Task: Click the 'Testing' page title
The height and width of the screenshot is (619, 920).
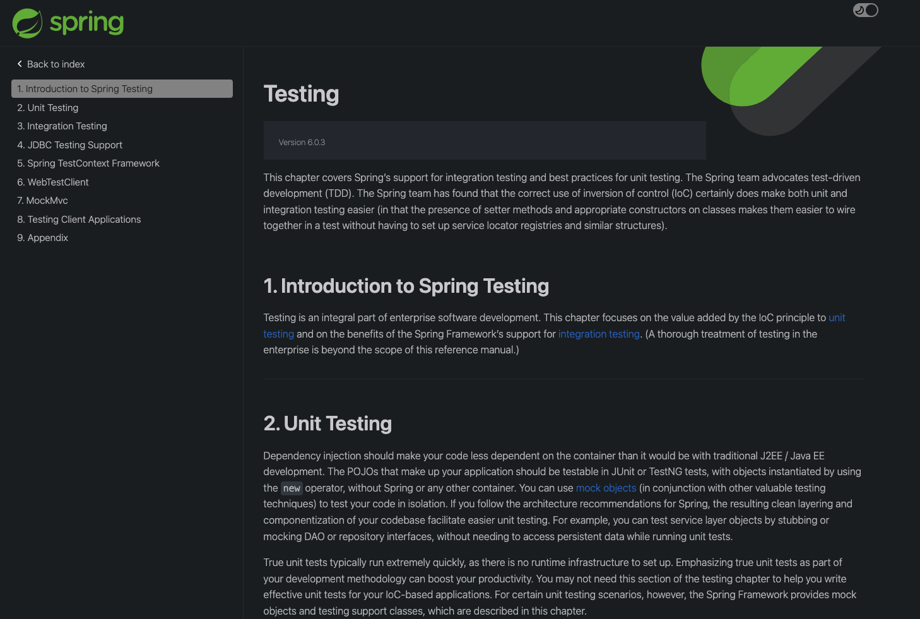Action: click(x=301, y=94)
